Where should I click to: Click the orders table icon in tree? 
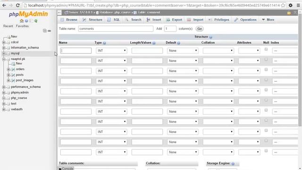coord(13,69)
